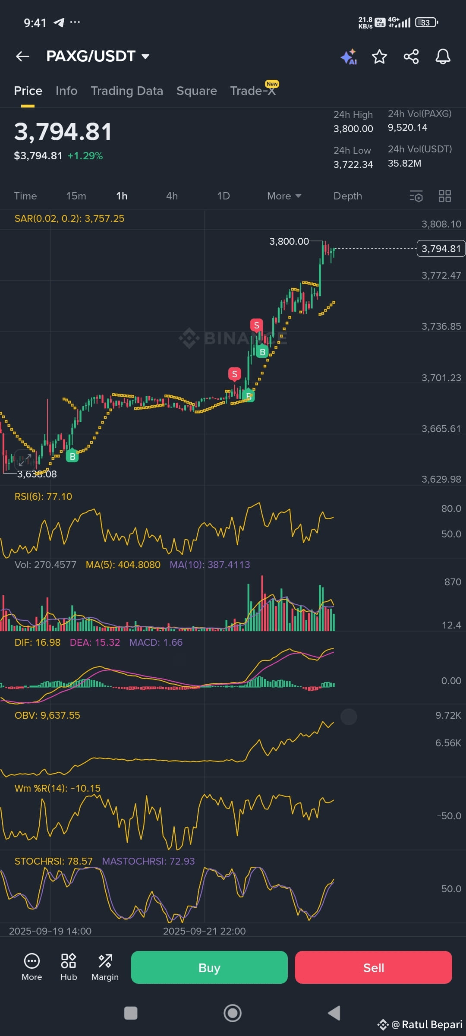
Task: Tap the MA(5): 404.8080 label
Action: point(123,565)
